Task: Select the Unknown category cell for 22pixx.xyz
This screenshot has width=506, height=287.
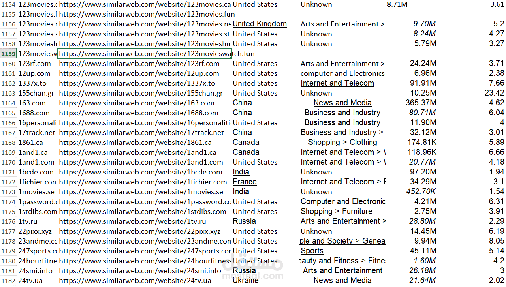Action: [x=316, y=231]
